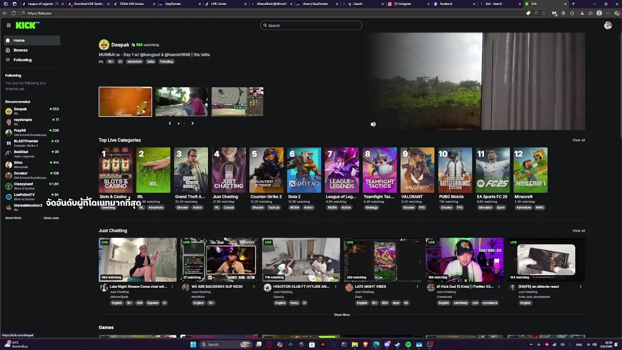Expand recommended channels with Show More

pos(13,218)
